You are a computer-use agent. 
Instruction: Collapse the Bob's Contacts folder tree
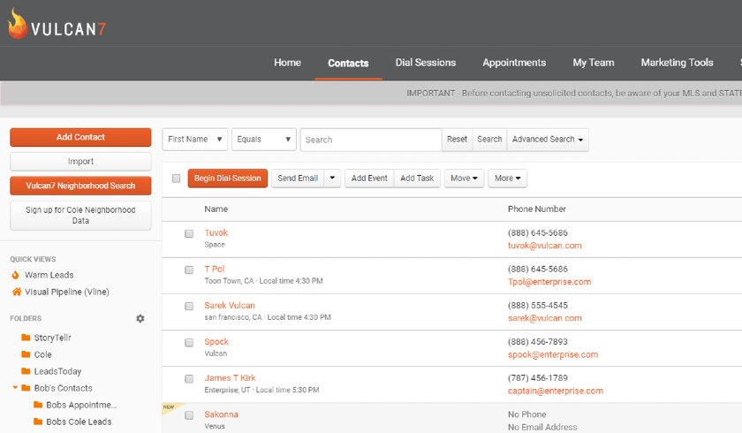point(15,388)
